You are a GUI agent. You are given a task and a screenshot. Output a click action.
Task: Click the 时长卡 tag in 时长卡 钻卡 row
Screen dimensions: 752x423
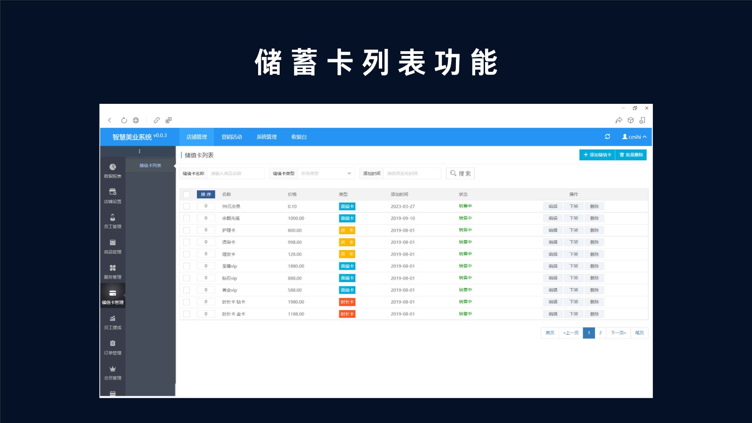tap(347, 302)
